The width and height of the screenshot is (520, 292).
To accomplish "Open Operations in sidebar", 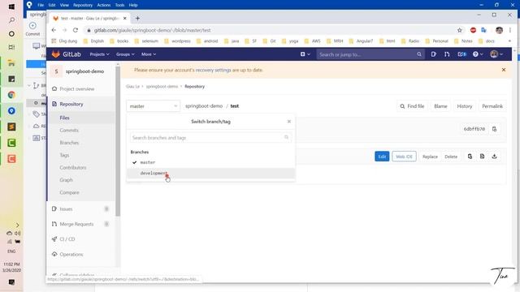I will coord(71,254).
